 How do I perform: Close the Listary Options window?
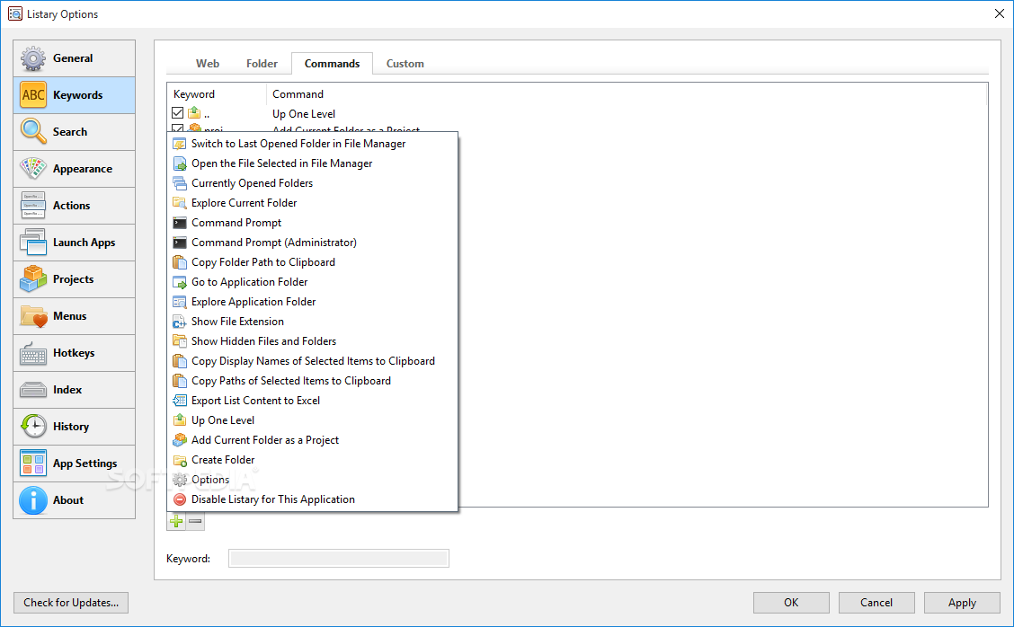tap(999, 13)
